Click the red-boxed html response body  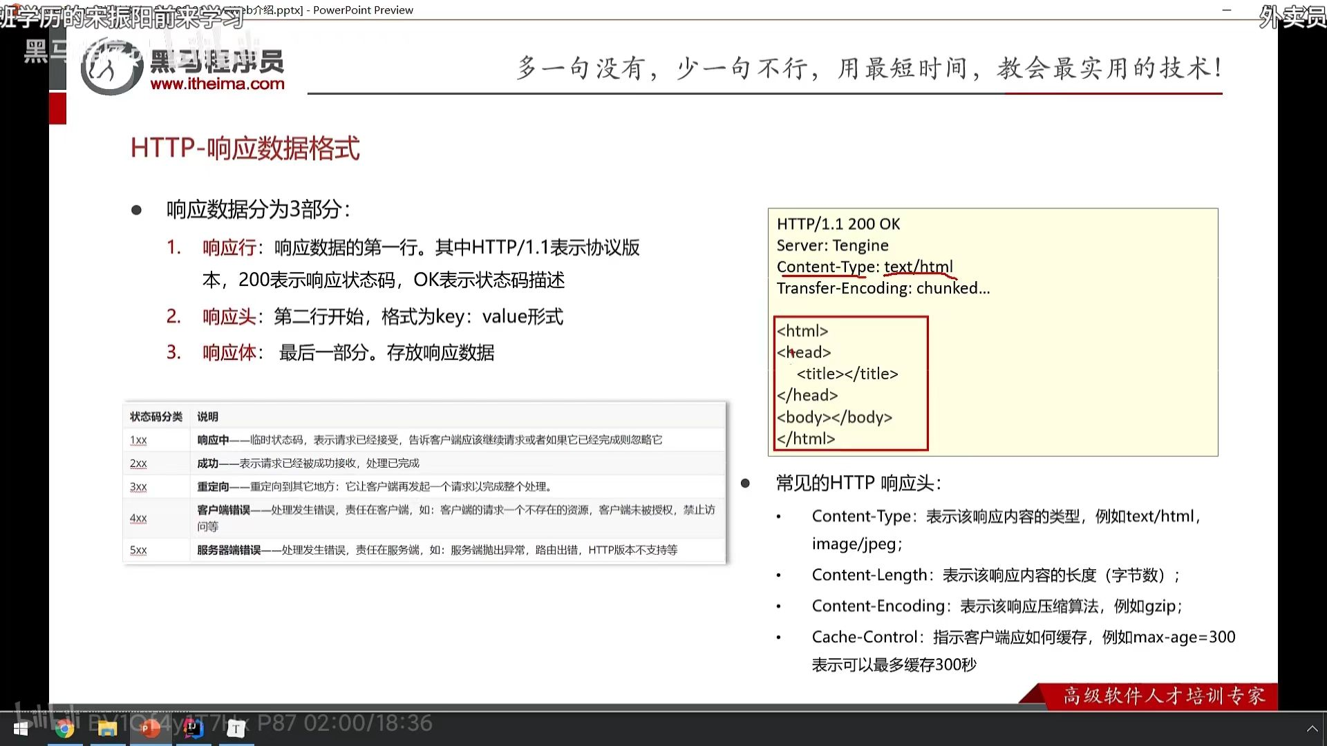tap(850, 384)
